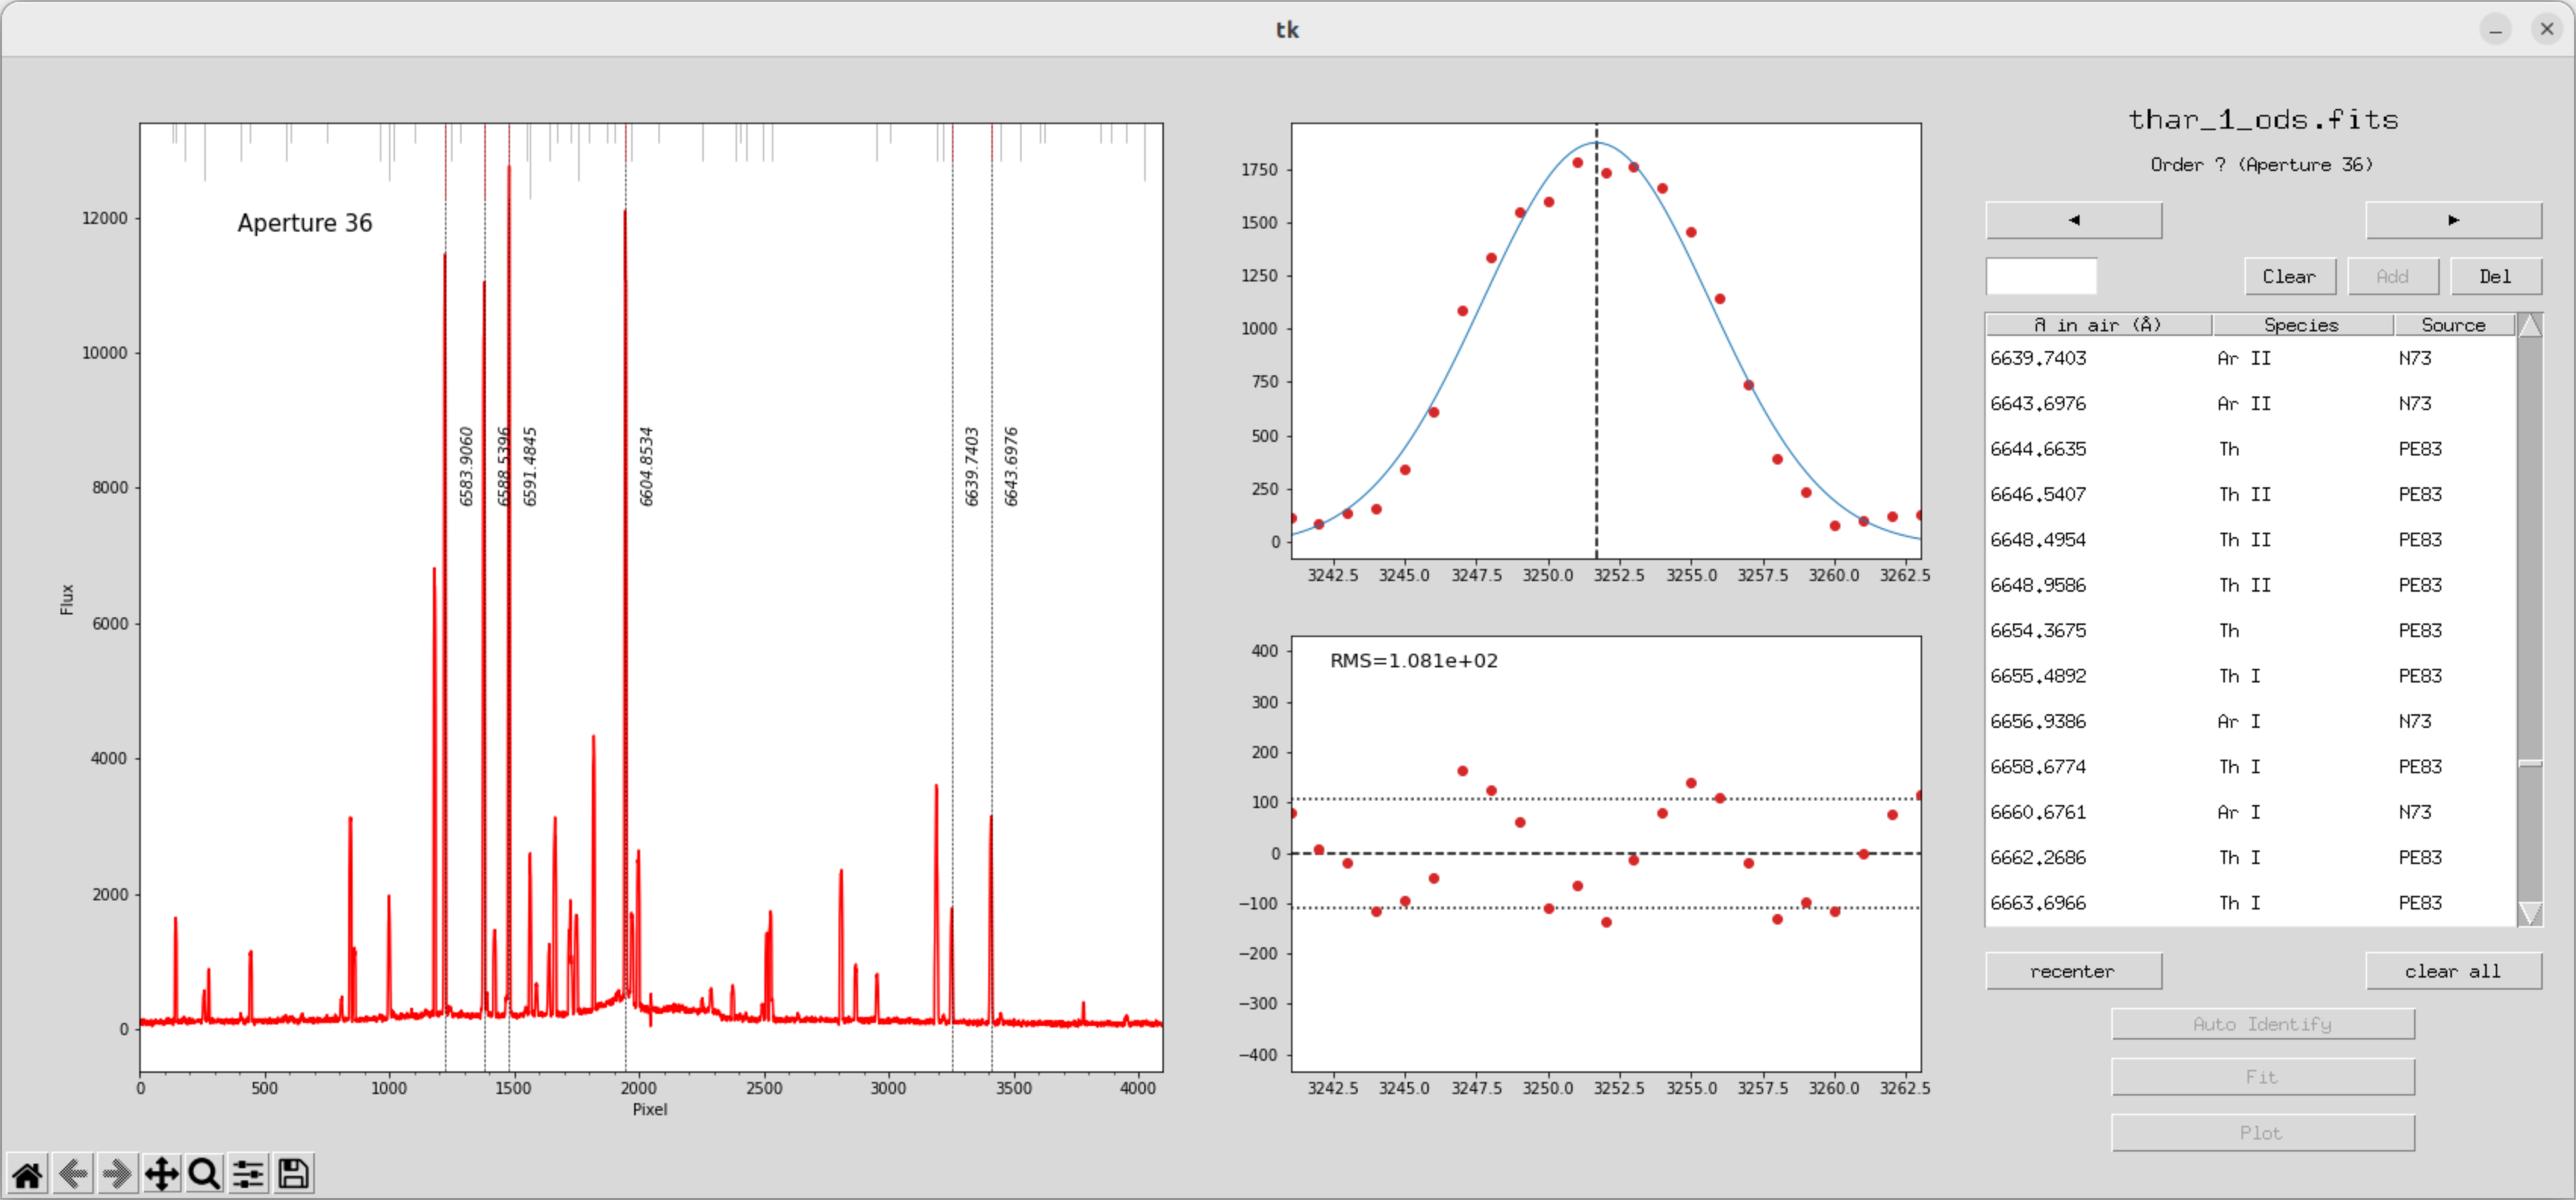The height and width of the screenshot is (1200, 2576).
Task: Click the Del button
Action: point(2494,277)
